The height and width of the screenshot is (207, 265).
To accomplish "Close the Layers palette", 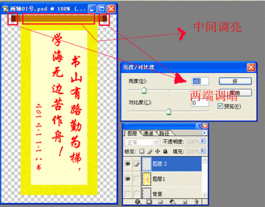I will point(205,126).
